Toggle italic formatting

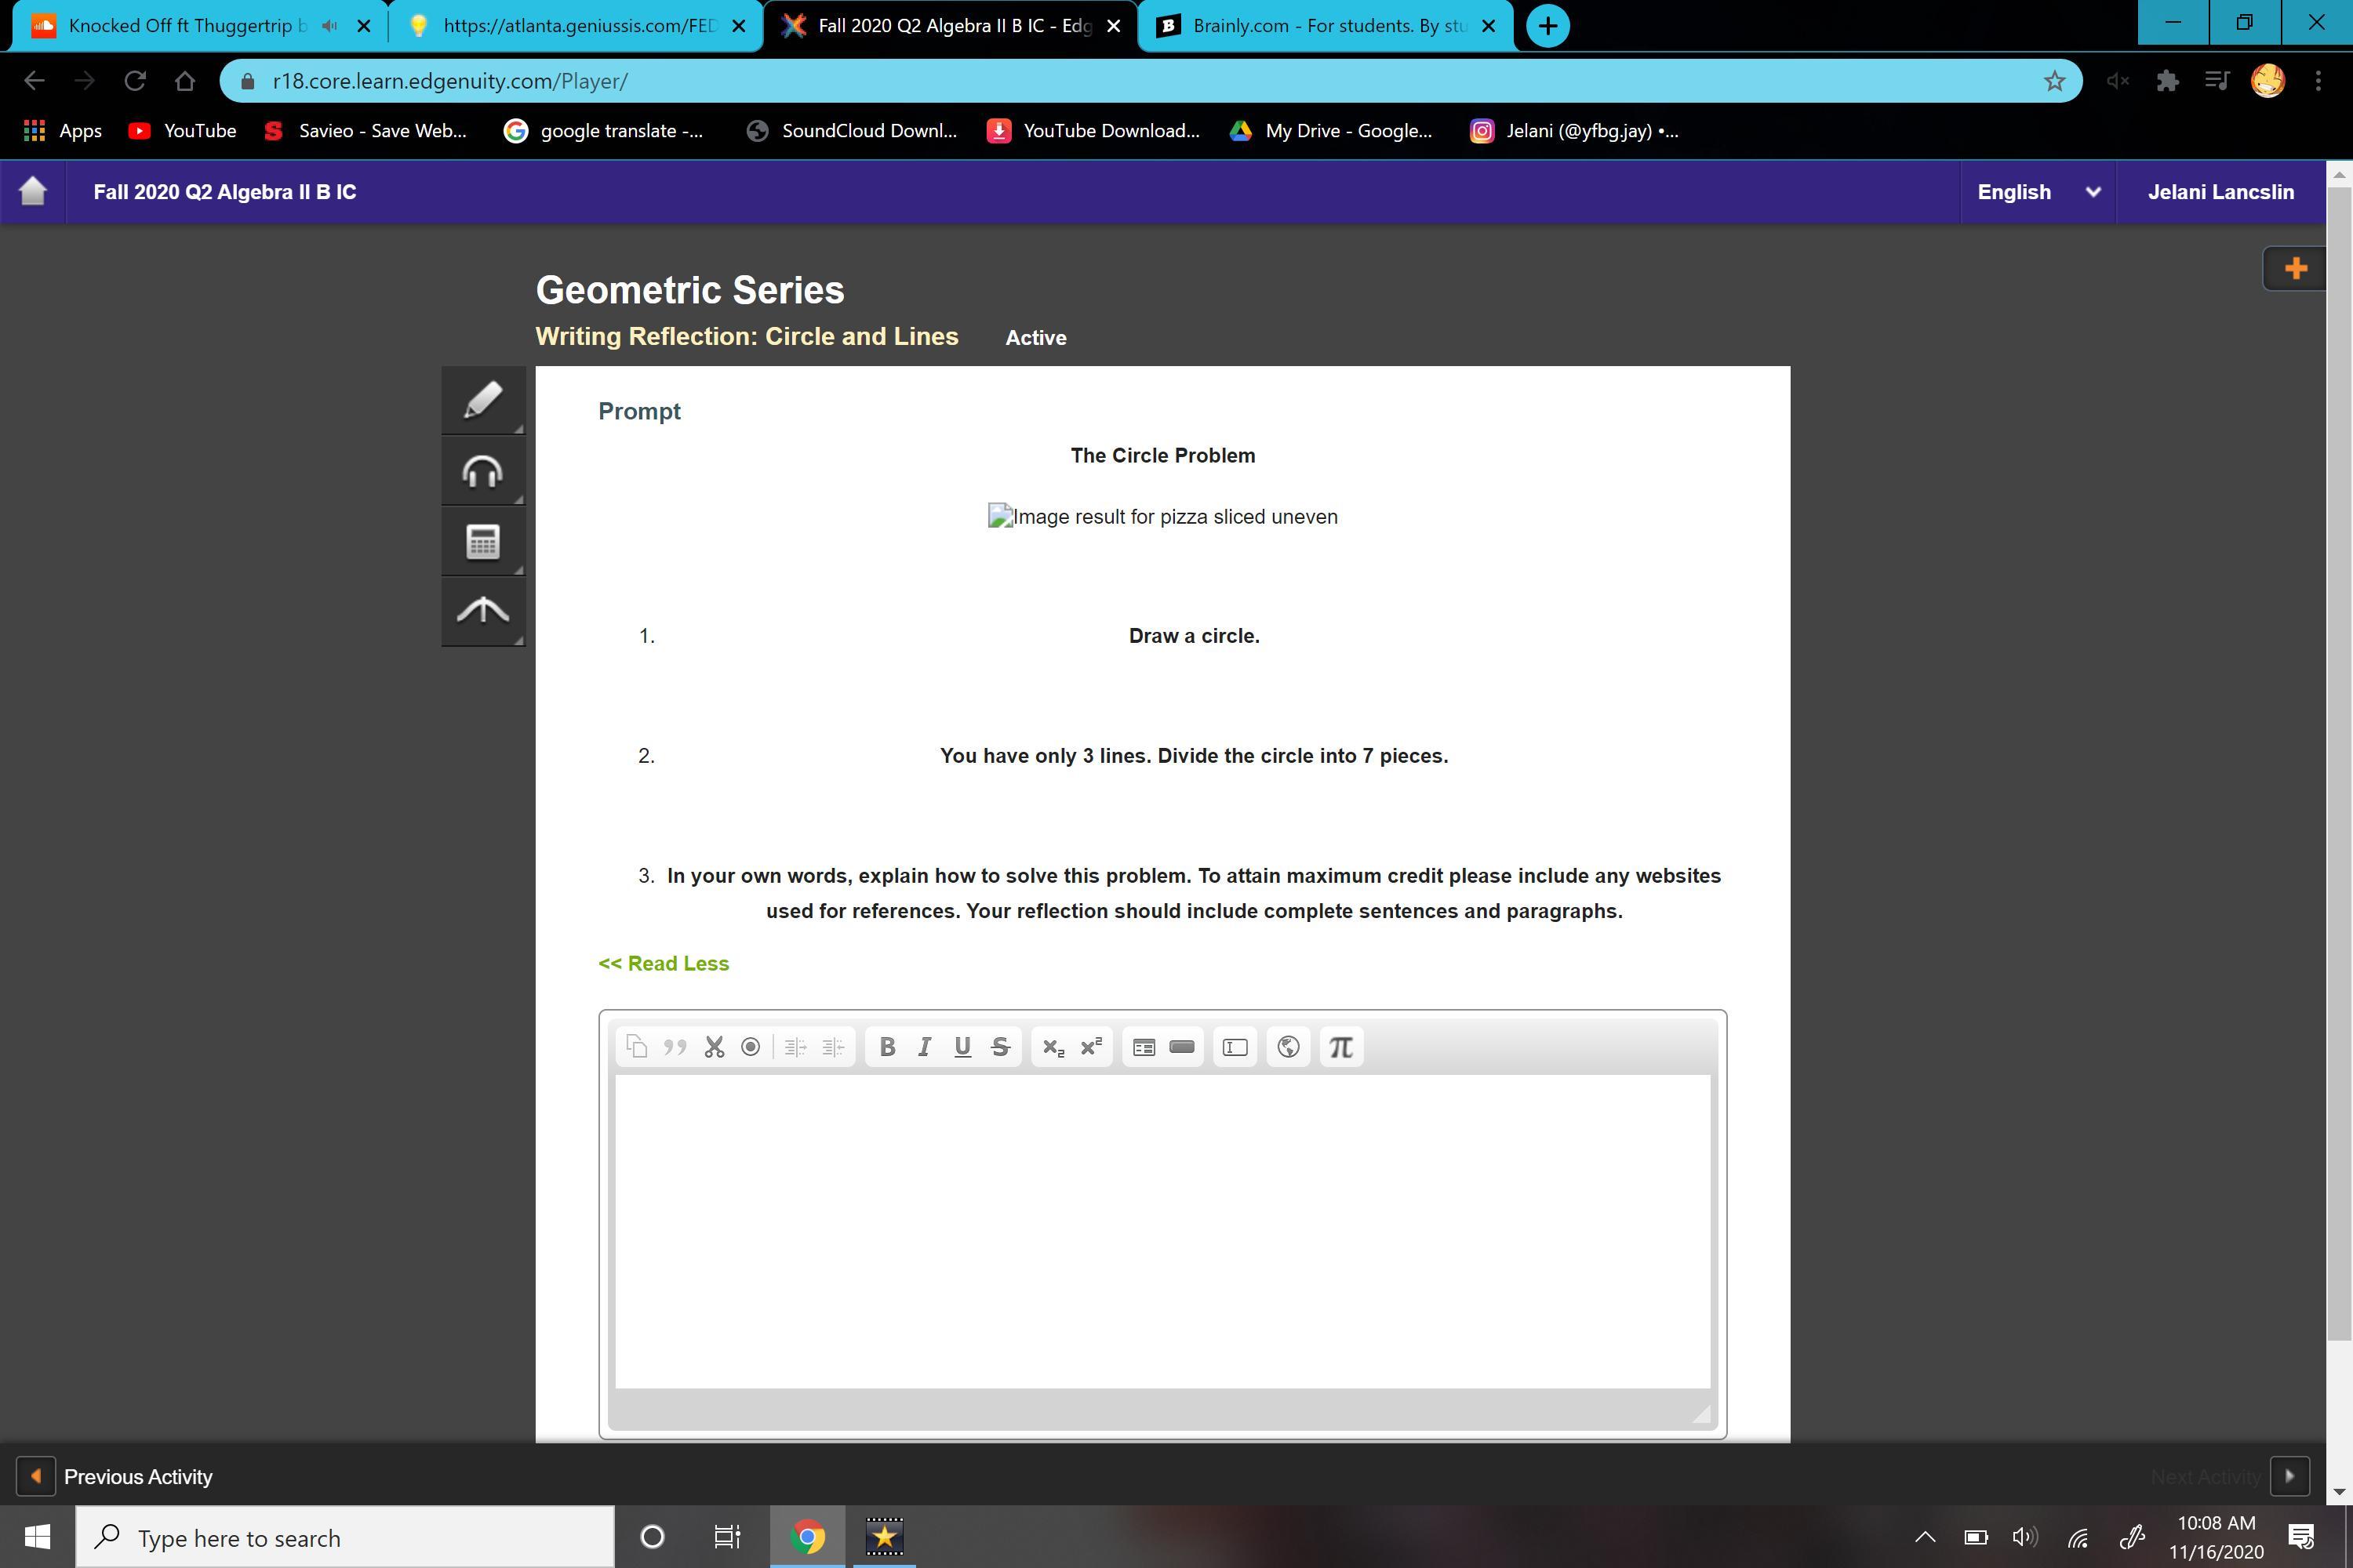coord(925,1047)
